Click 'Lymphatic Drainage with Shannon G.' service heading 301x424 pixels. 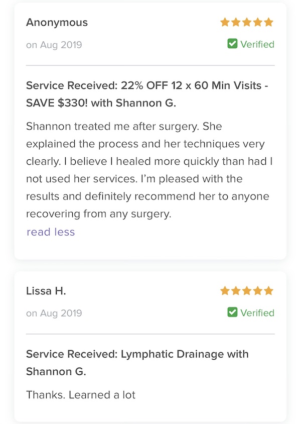(137, 363)
